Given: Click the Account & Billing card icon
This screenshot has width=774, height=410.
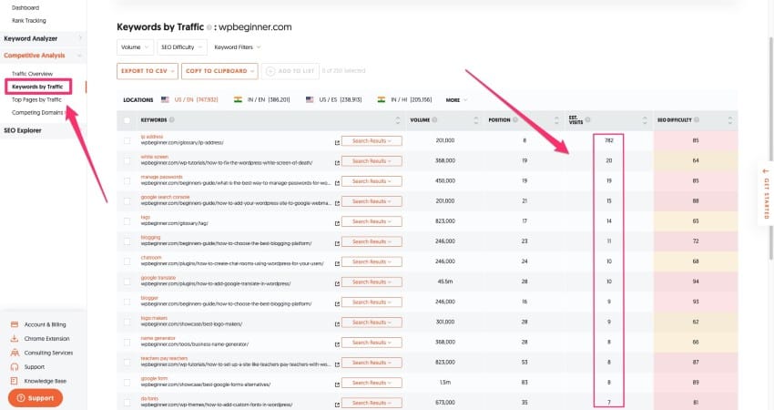Looking at the screenshot, I should [15, 324].
